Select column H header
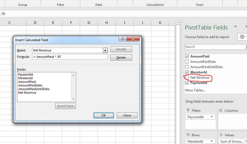Image resolution: width=247 pixels, height=144 pixels. click(106, 23)
